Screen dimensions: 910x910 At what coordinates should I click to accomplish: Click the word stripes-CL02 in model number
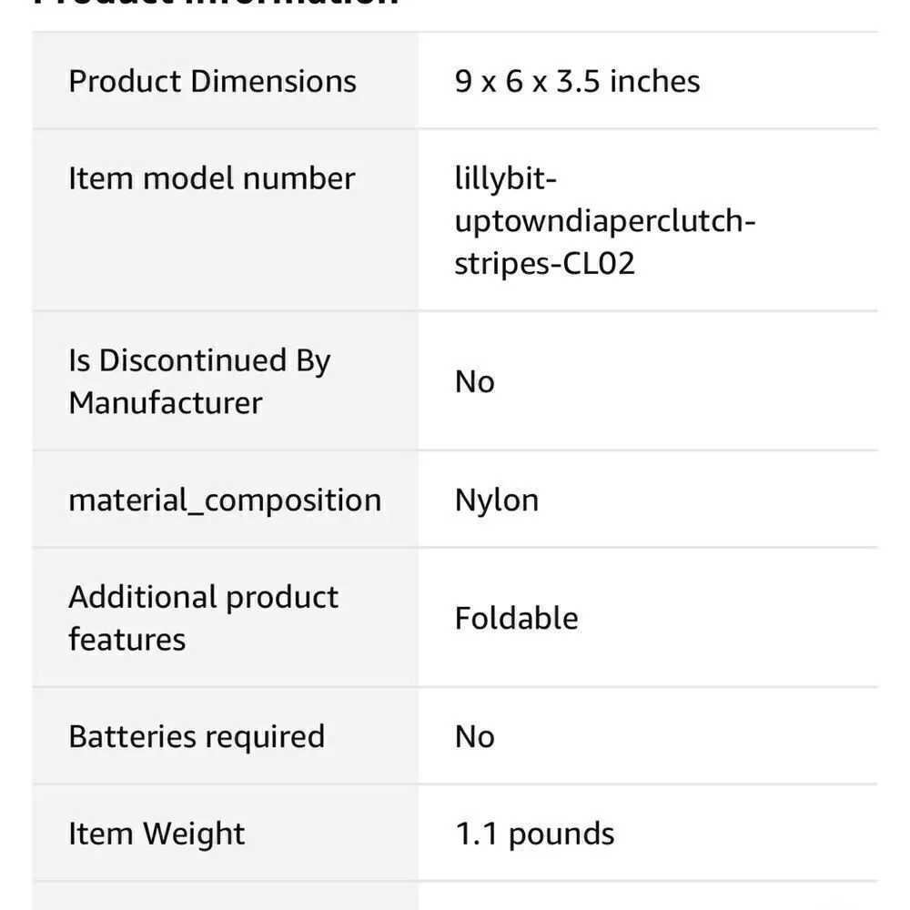[544, 264]
